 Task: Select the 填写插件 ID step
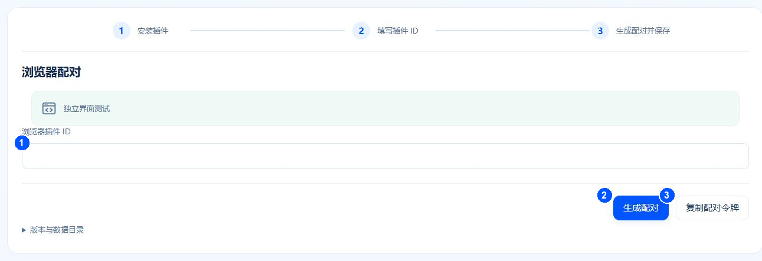coord(385,31)
